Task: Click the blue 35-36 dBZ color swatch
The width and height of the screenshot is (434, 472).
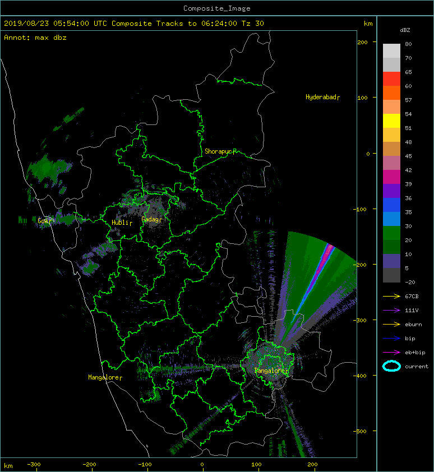Action: click(x=391, y=205)
